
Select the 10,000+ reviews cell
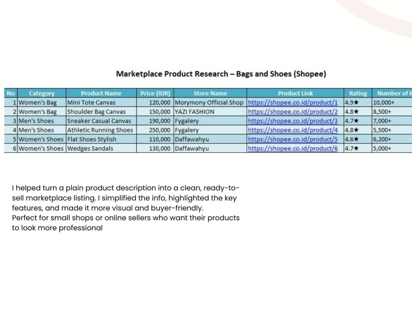(392, 103)
